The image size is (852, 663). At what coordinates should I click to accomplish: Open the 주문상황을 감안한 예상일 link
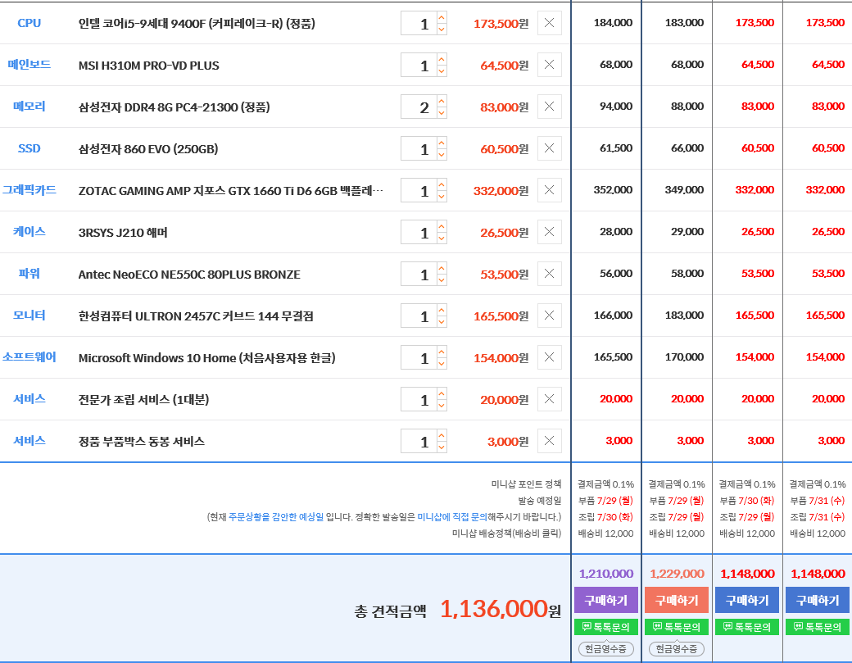[276, 517]
